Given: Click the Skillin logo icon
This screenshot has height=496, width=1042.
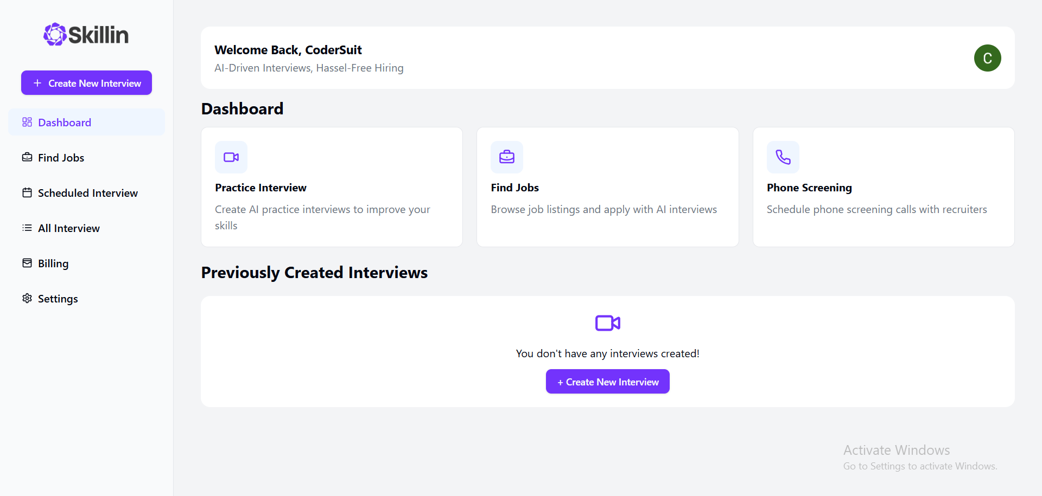Looking at the screenshot, I should pos(55,35).
